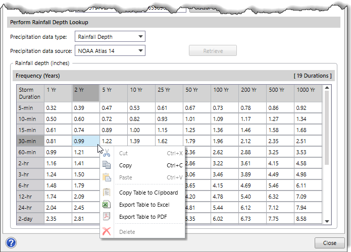Select the 50 Yr column header
Image resolution: width=351 pixels, height=252 pixels.
click(197, 93)
